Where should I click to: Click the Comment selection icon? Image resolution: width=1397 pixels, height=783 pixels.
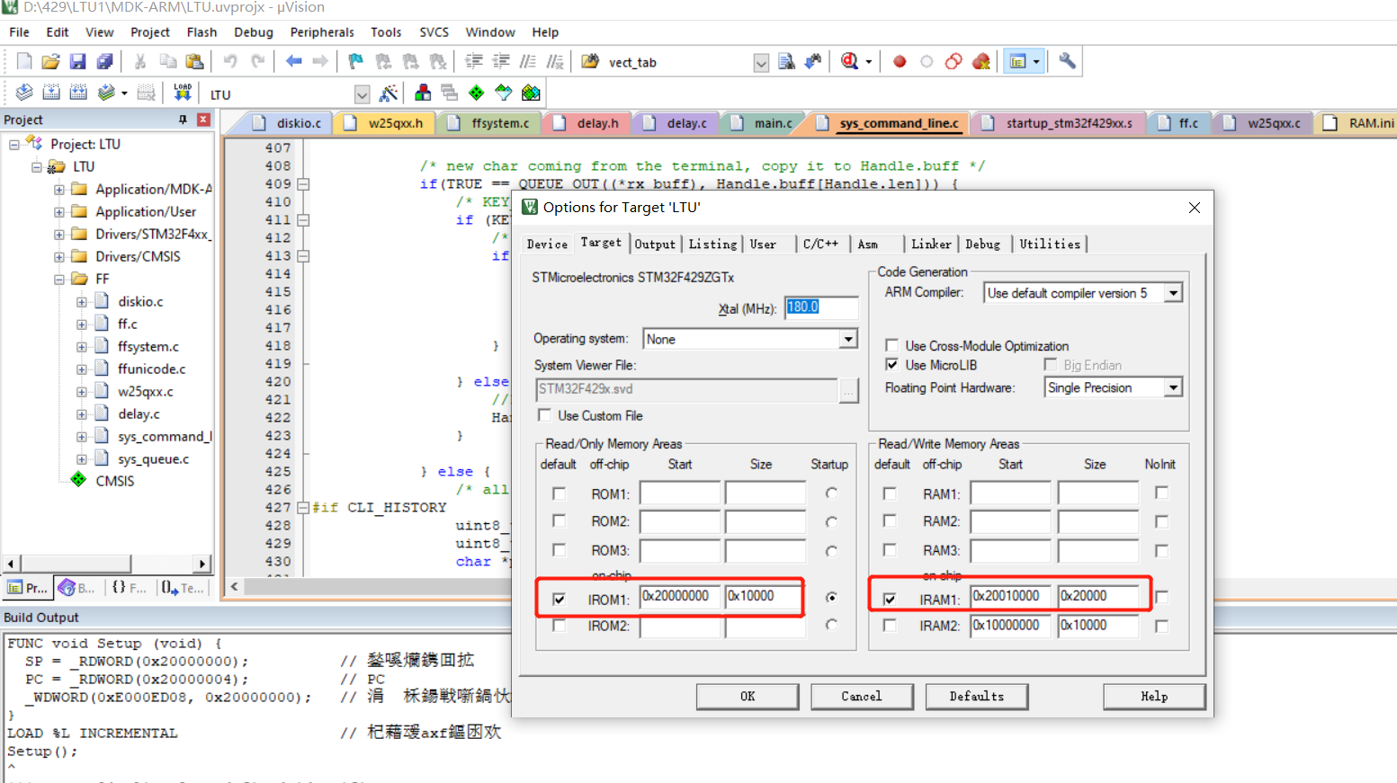pos(528,61)
